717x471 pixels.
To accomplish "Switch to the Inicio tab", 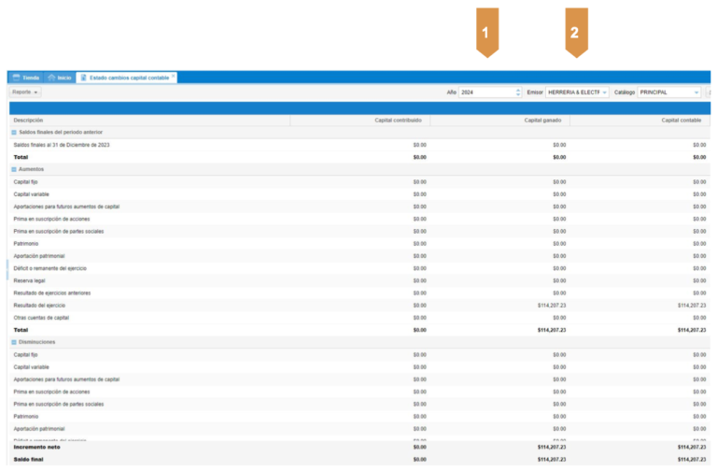I will pos(63,78).
